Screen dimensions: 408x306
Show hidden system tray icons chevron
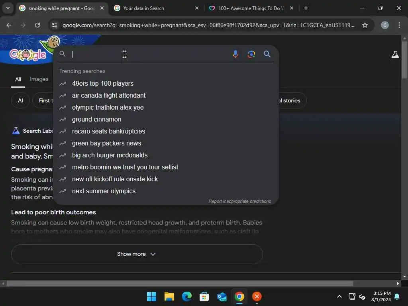pos(339,296)
